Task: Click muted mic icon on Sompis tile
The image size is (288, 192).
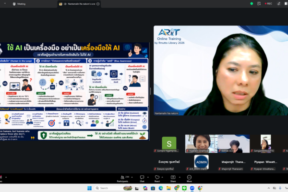Action: (x=155, y=151)
